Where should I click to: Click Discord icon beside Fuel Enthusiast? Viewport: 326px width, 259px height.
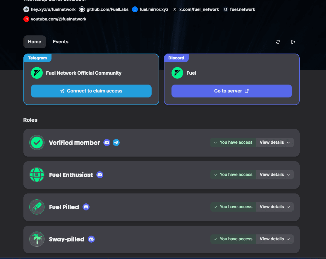[x=100, y=175]
